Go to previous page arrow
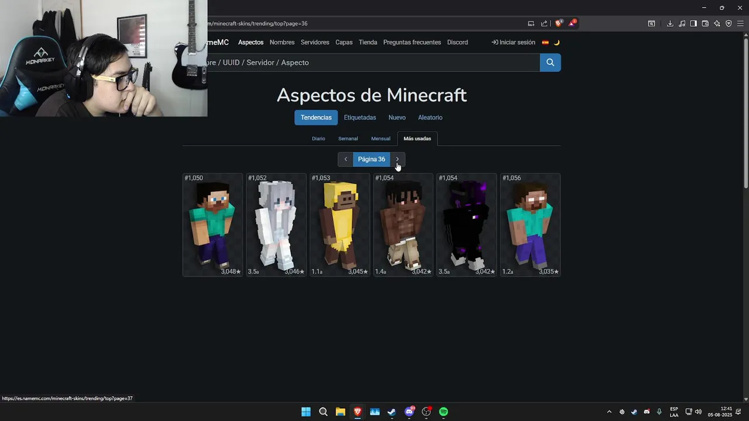 [346, 159]
